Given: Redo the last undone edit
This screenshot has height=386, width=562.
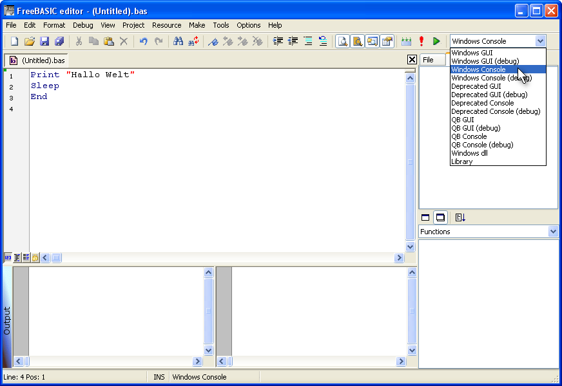Looking at the screenshot, I should 159,41.
